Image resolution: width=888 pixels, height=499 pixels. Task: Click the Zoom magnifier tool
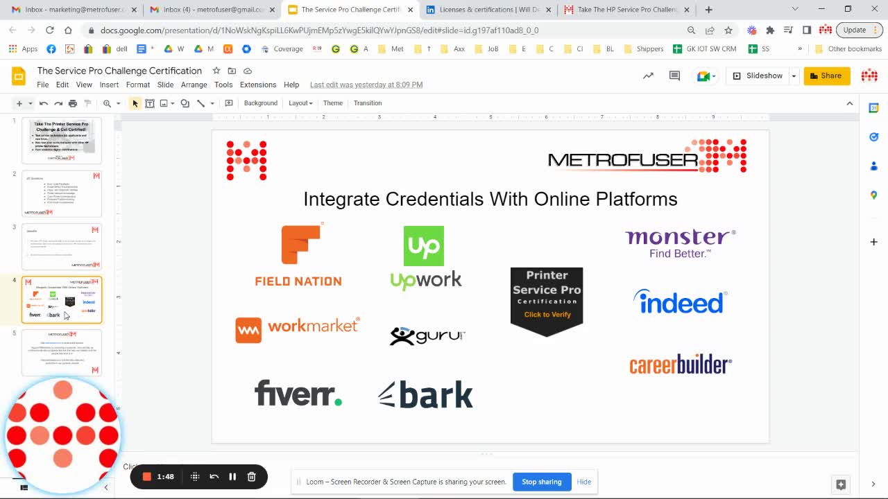[x=107, y=103]
